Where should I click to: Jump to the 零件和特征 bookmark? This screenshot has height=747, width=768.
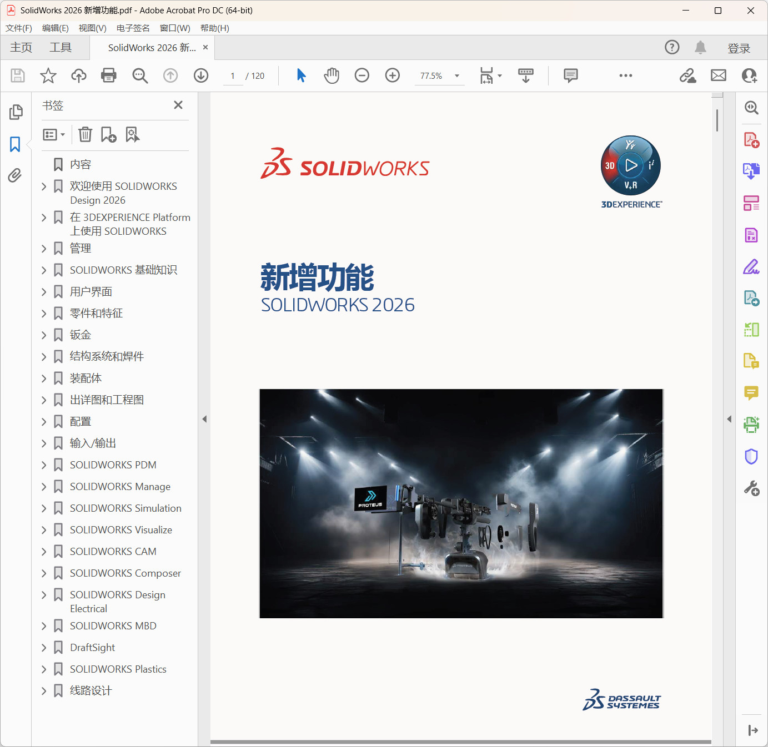click(x=97, y=314)
